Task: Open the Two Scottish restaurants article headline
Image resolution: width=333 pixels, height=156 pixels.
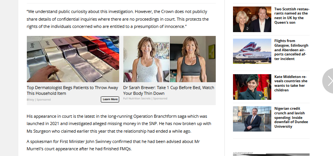Action: pyautogui.click(x=292, y=16)
